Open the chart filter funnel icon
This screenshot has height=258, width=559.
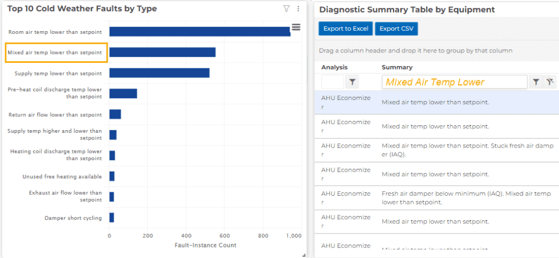286,9
